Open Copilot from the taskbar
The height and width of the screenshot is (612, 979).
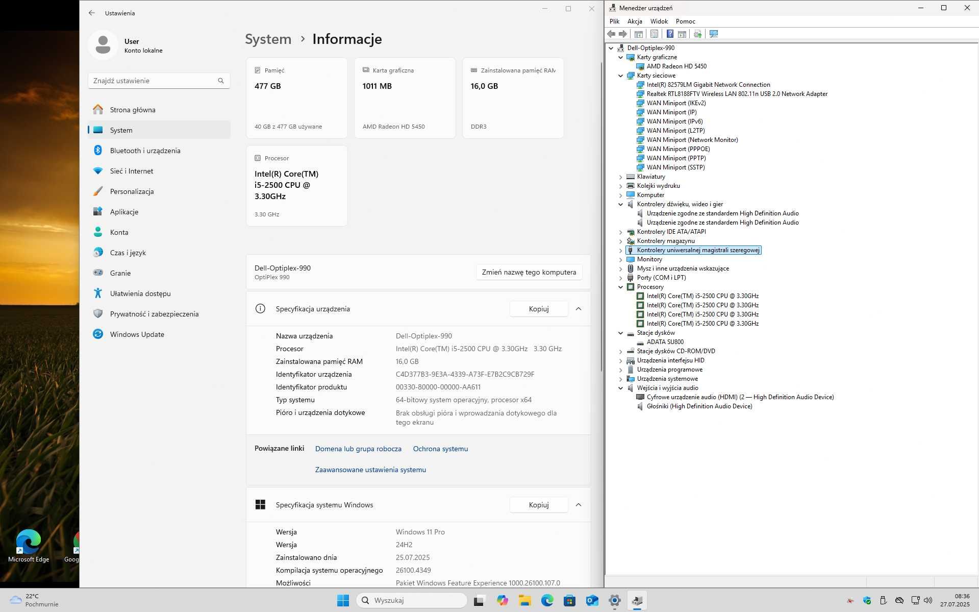coord(502,600)
